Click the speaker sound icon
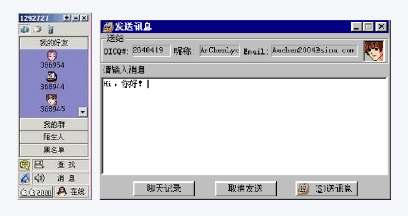Image resolution: width=408 pixels, height=216 pixels. tap(39, 178)
